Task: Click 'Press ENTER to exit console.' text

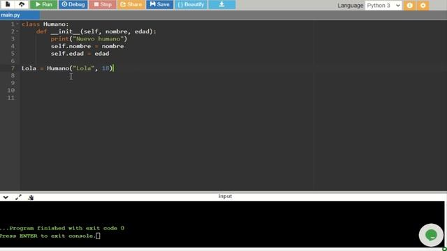Action: (48, 236)
